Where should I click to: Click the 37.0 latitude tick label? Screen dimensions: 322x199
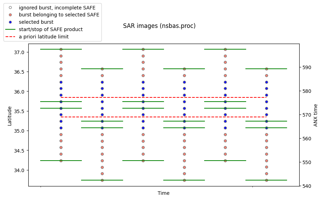pos(19,52)
